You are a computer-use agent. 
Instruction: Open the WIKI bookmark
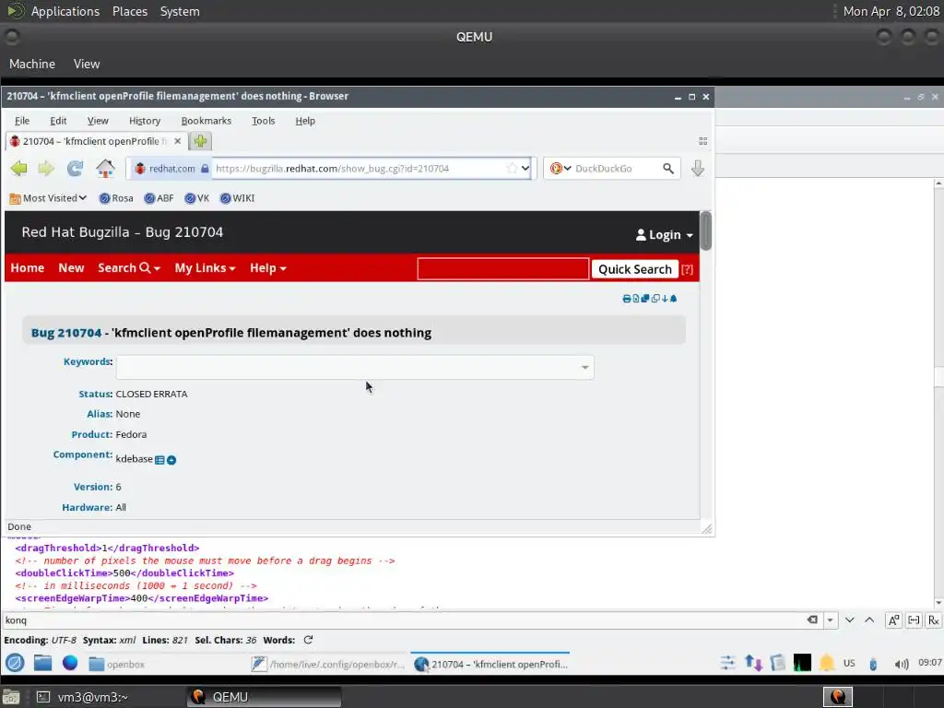[x=237, y=198]
